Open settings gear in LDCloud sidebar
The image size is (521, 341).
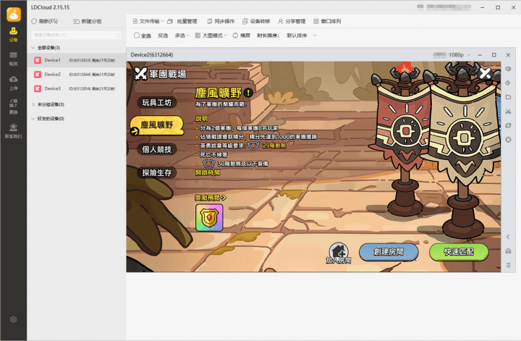(13, 319)
